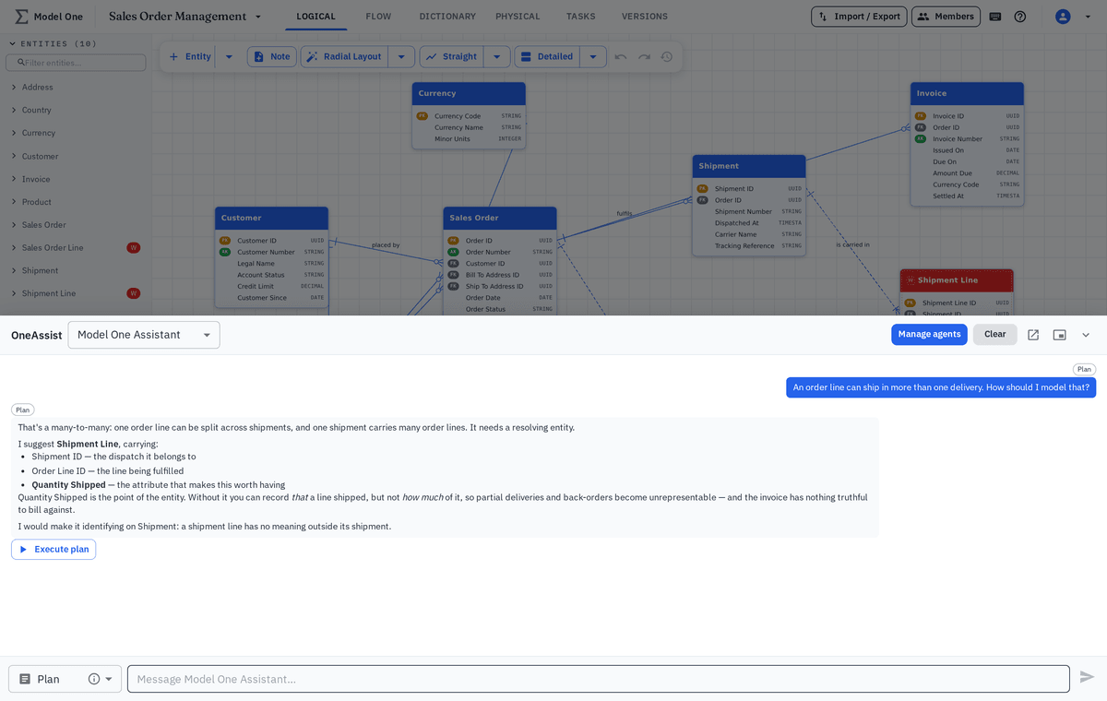Collapse the Entities list header

point(54,43)
